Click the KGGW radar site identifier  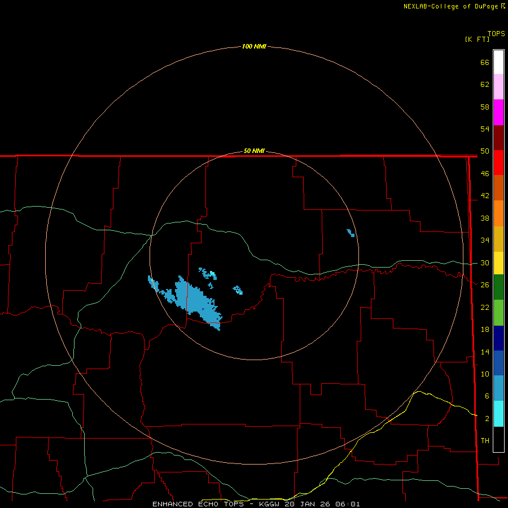point(269,504)
